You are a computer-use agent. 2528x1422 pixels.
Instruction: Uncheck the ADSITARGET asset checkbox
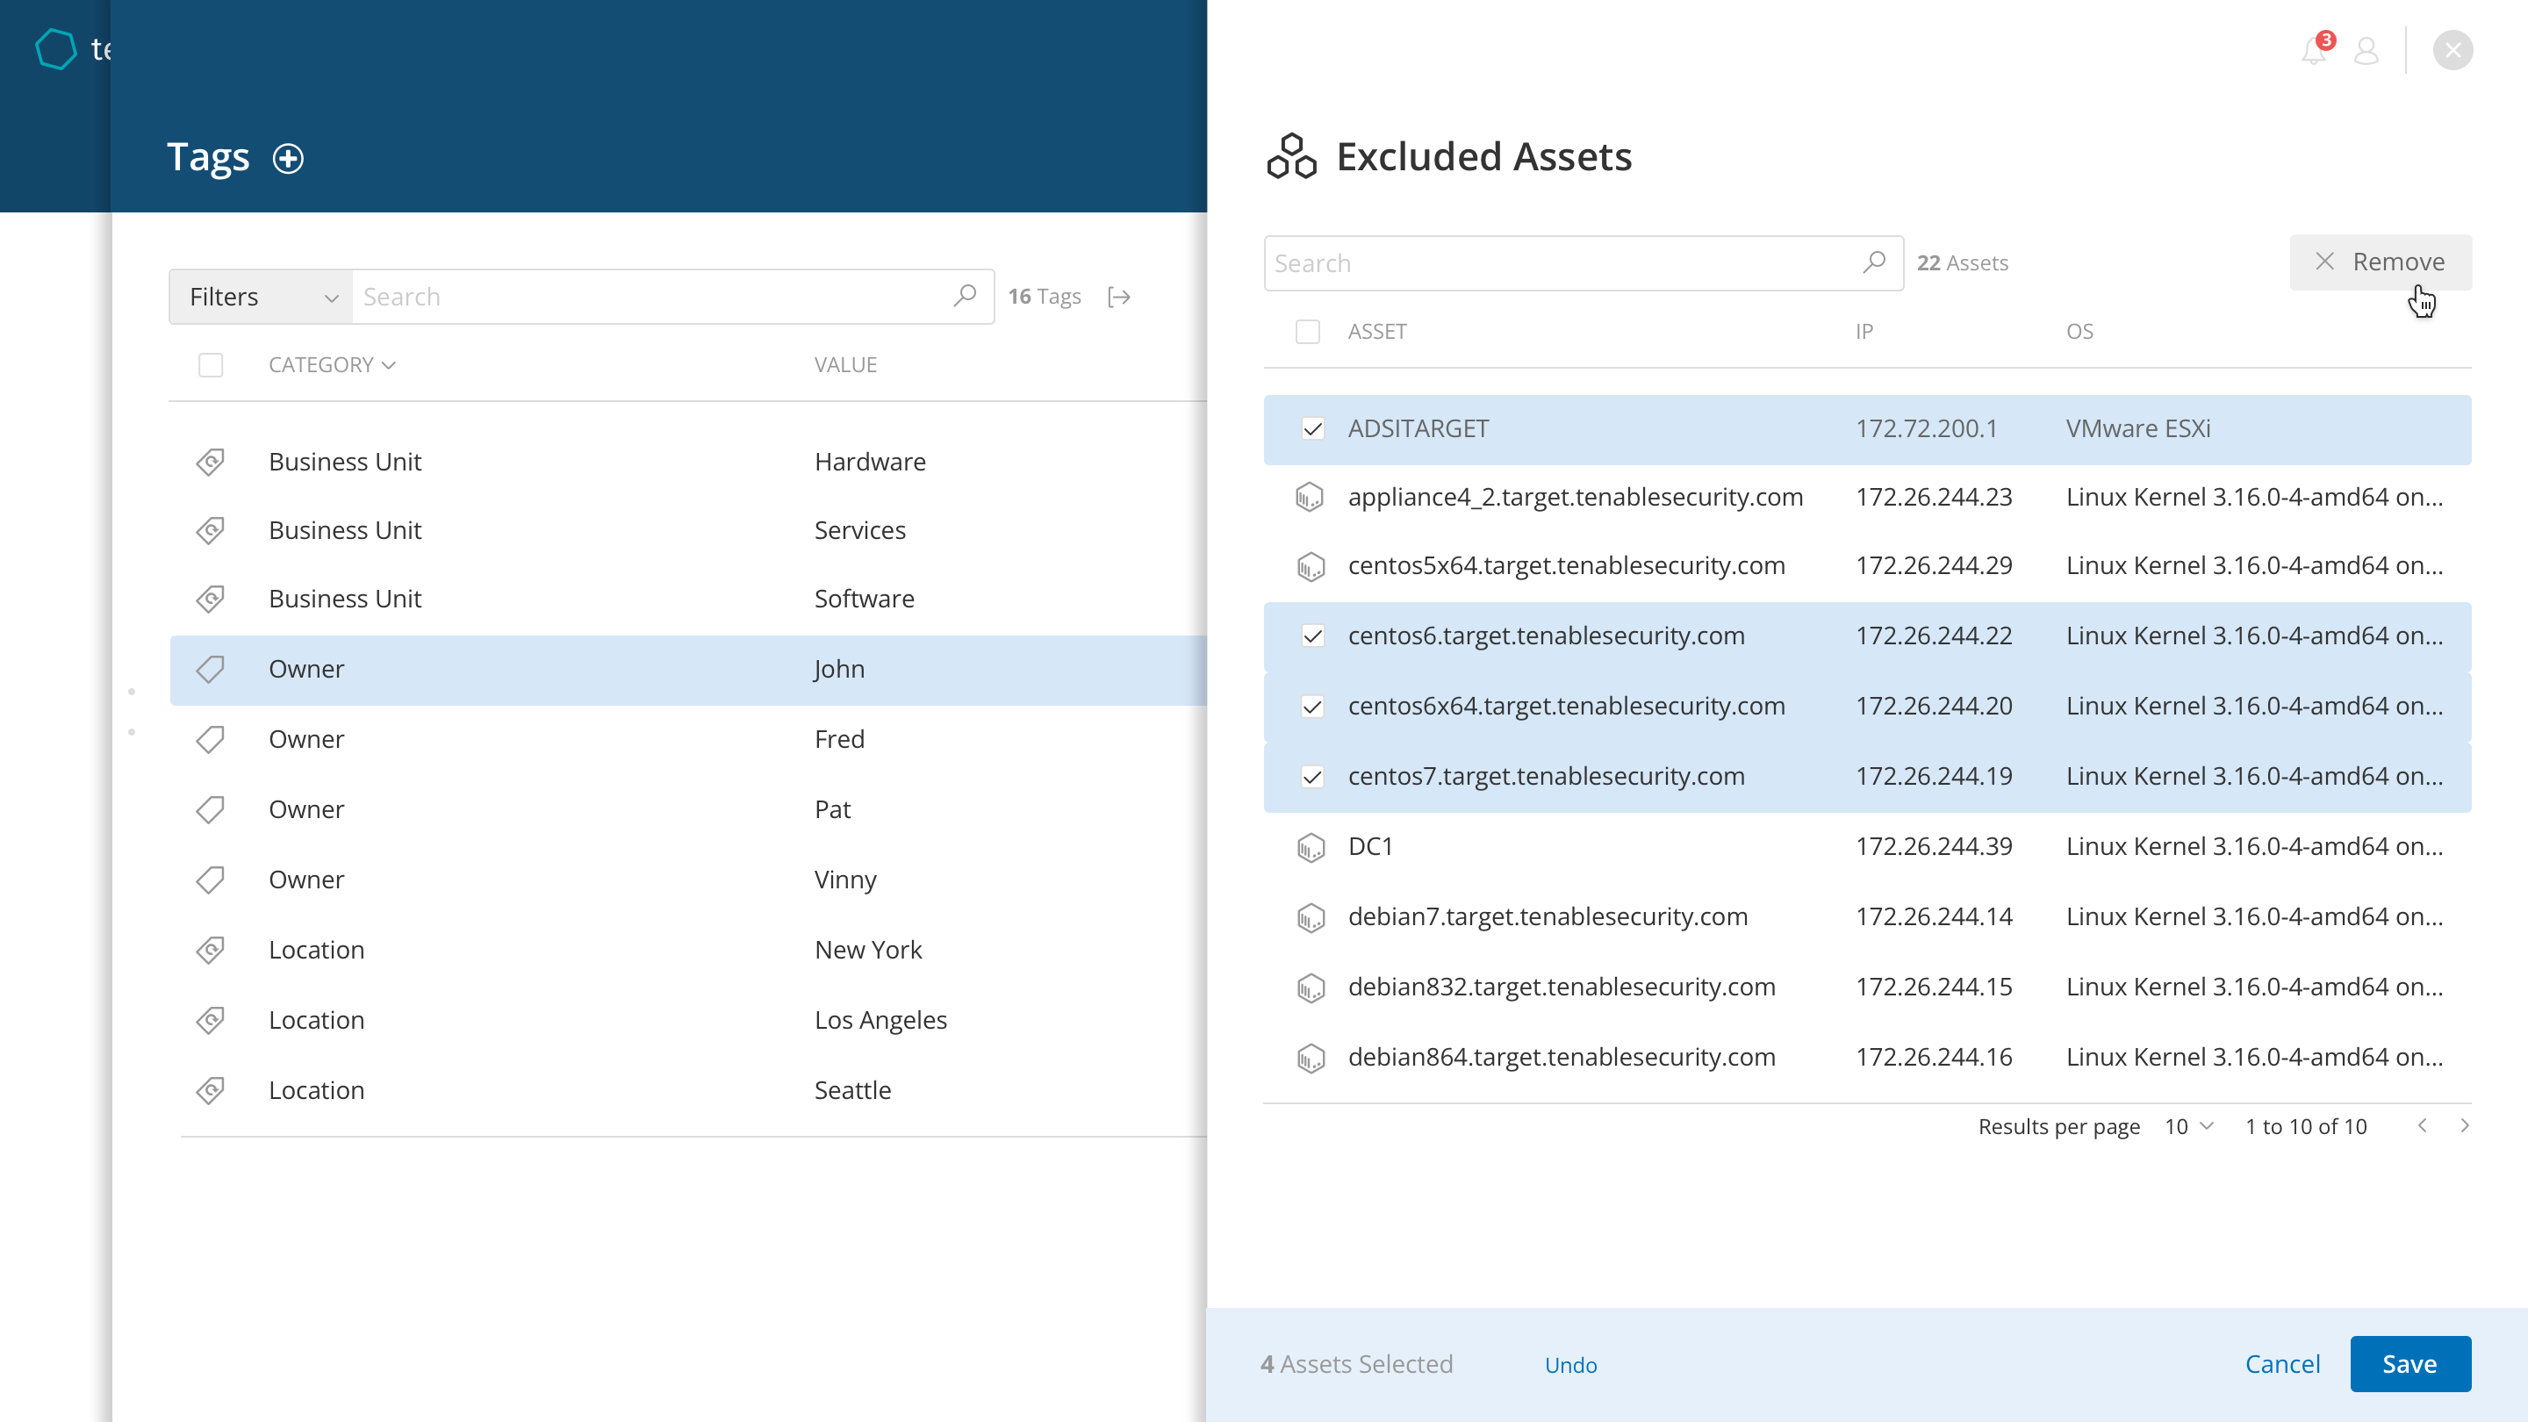click(1312, 429)
